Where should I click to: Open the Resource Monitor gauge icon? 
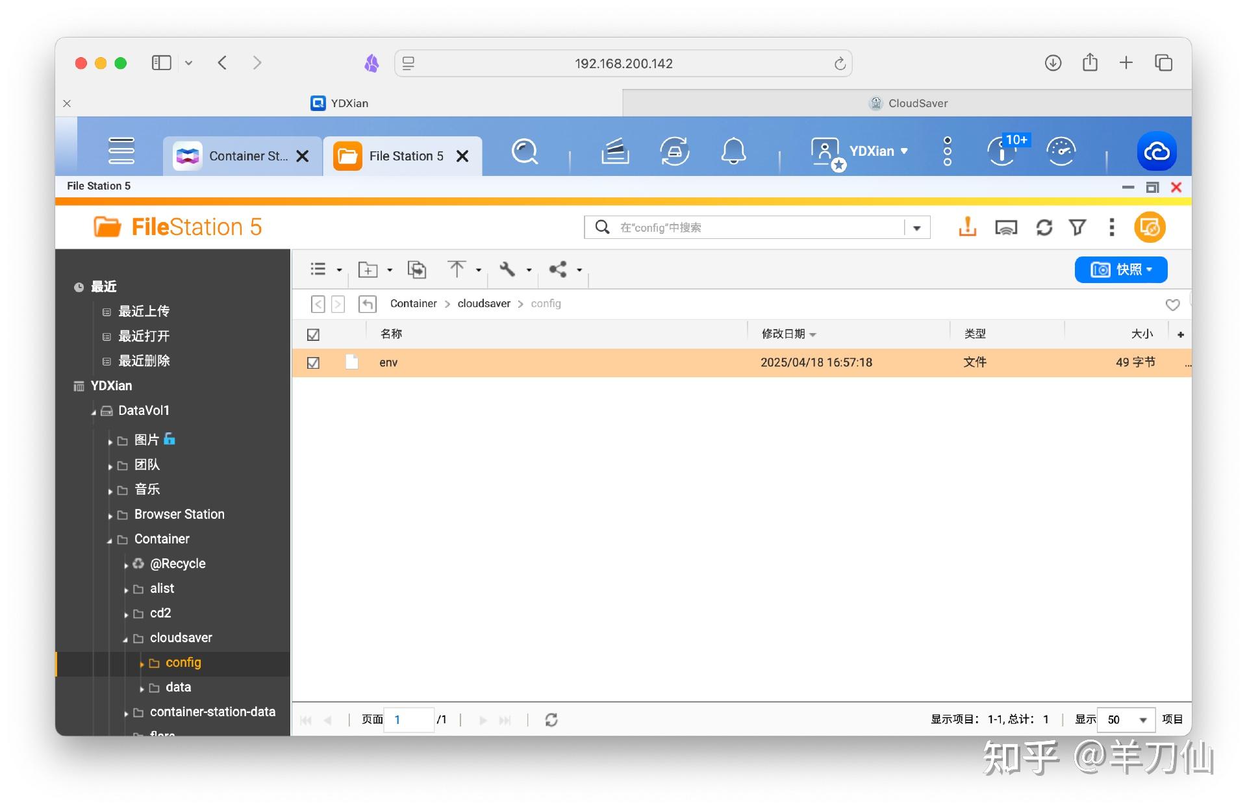pyautogui.click(x=1061, y=151)
